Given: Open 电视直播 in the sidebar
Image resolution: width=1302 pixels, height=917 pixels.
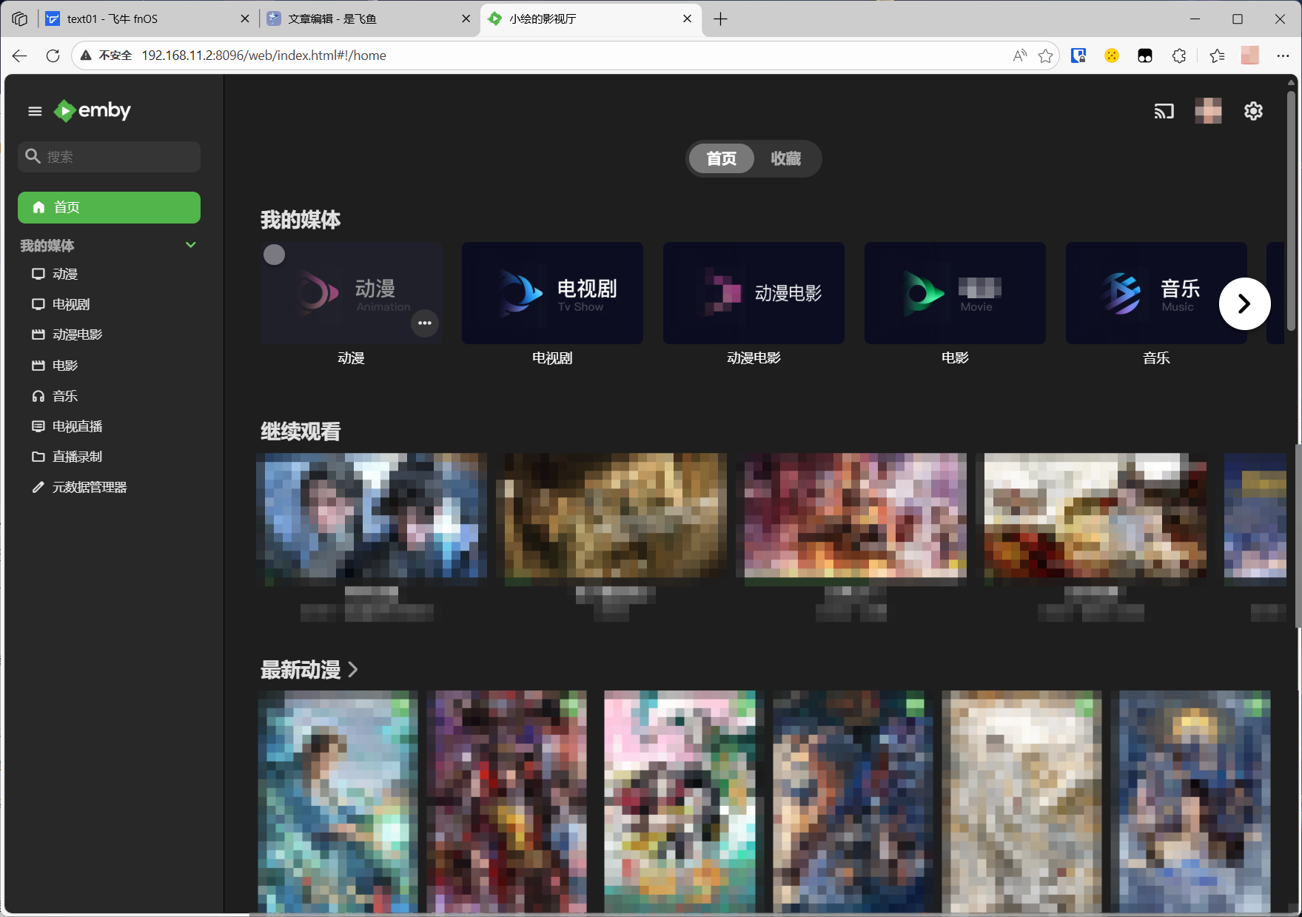Looking at the screenshot, I should pyautogui.click(x=77, y=426).
